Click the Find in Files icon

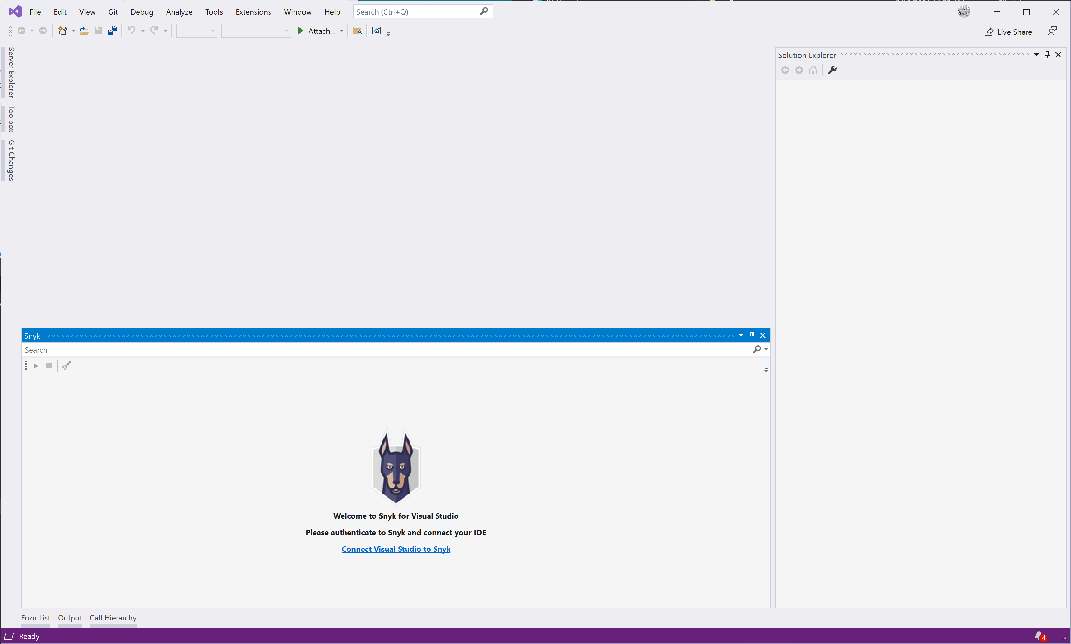click(357, 31)
